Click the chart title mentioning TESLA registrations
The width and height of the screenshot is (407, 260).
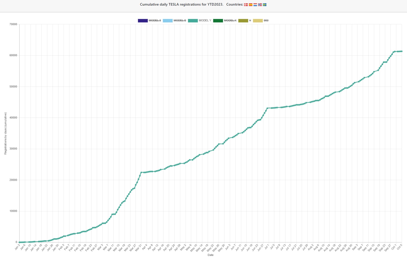[182, 4]
